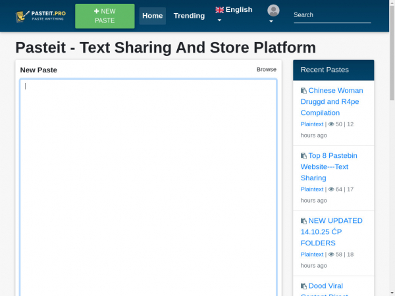Click the Recent Pastes panel header
395x296 pixels.
pos(333,70)
